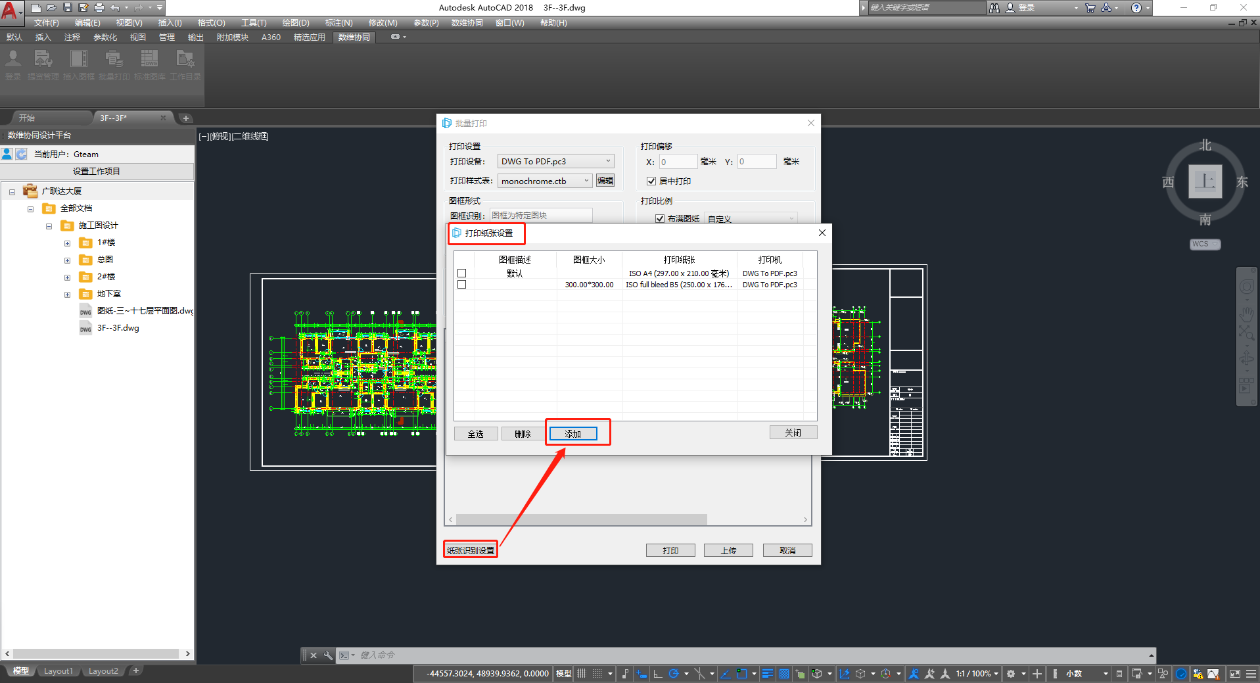Toggle polar tracking icon in status bar
Screen dimensions: 1260x683
pos(674,674)
